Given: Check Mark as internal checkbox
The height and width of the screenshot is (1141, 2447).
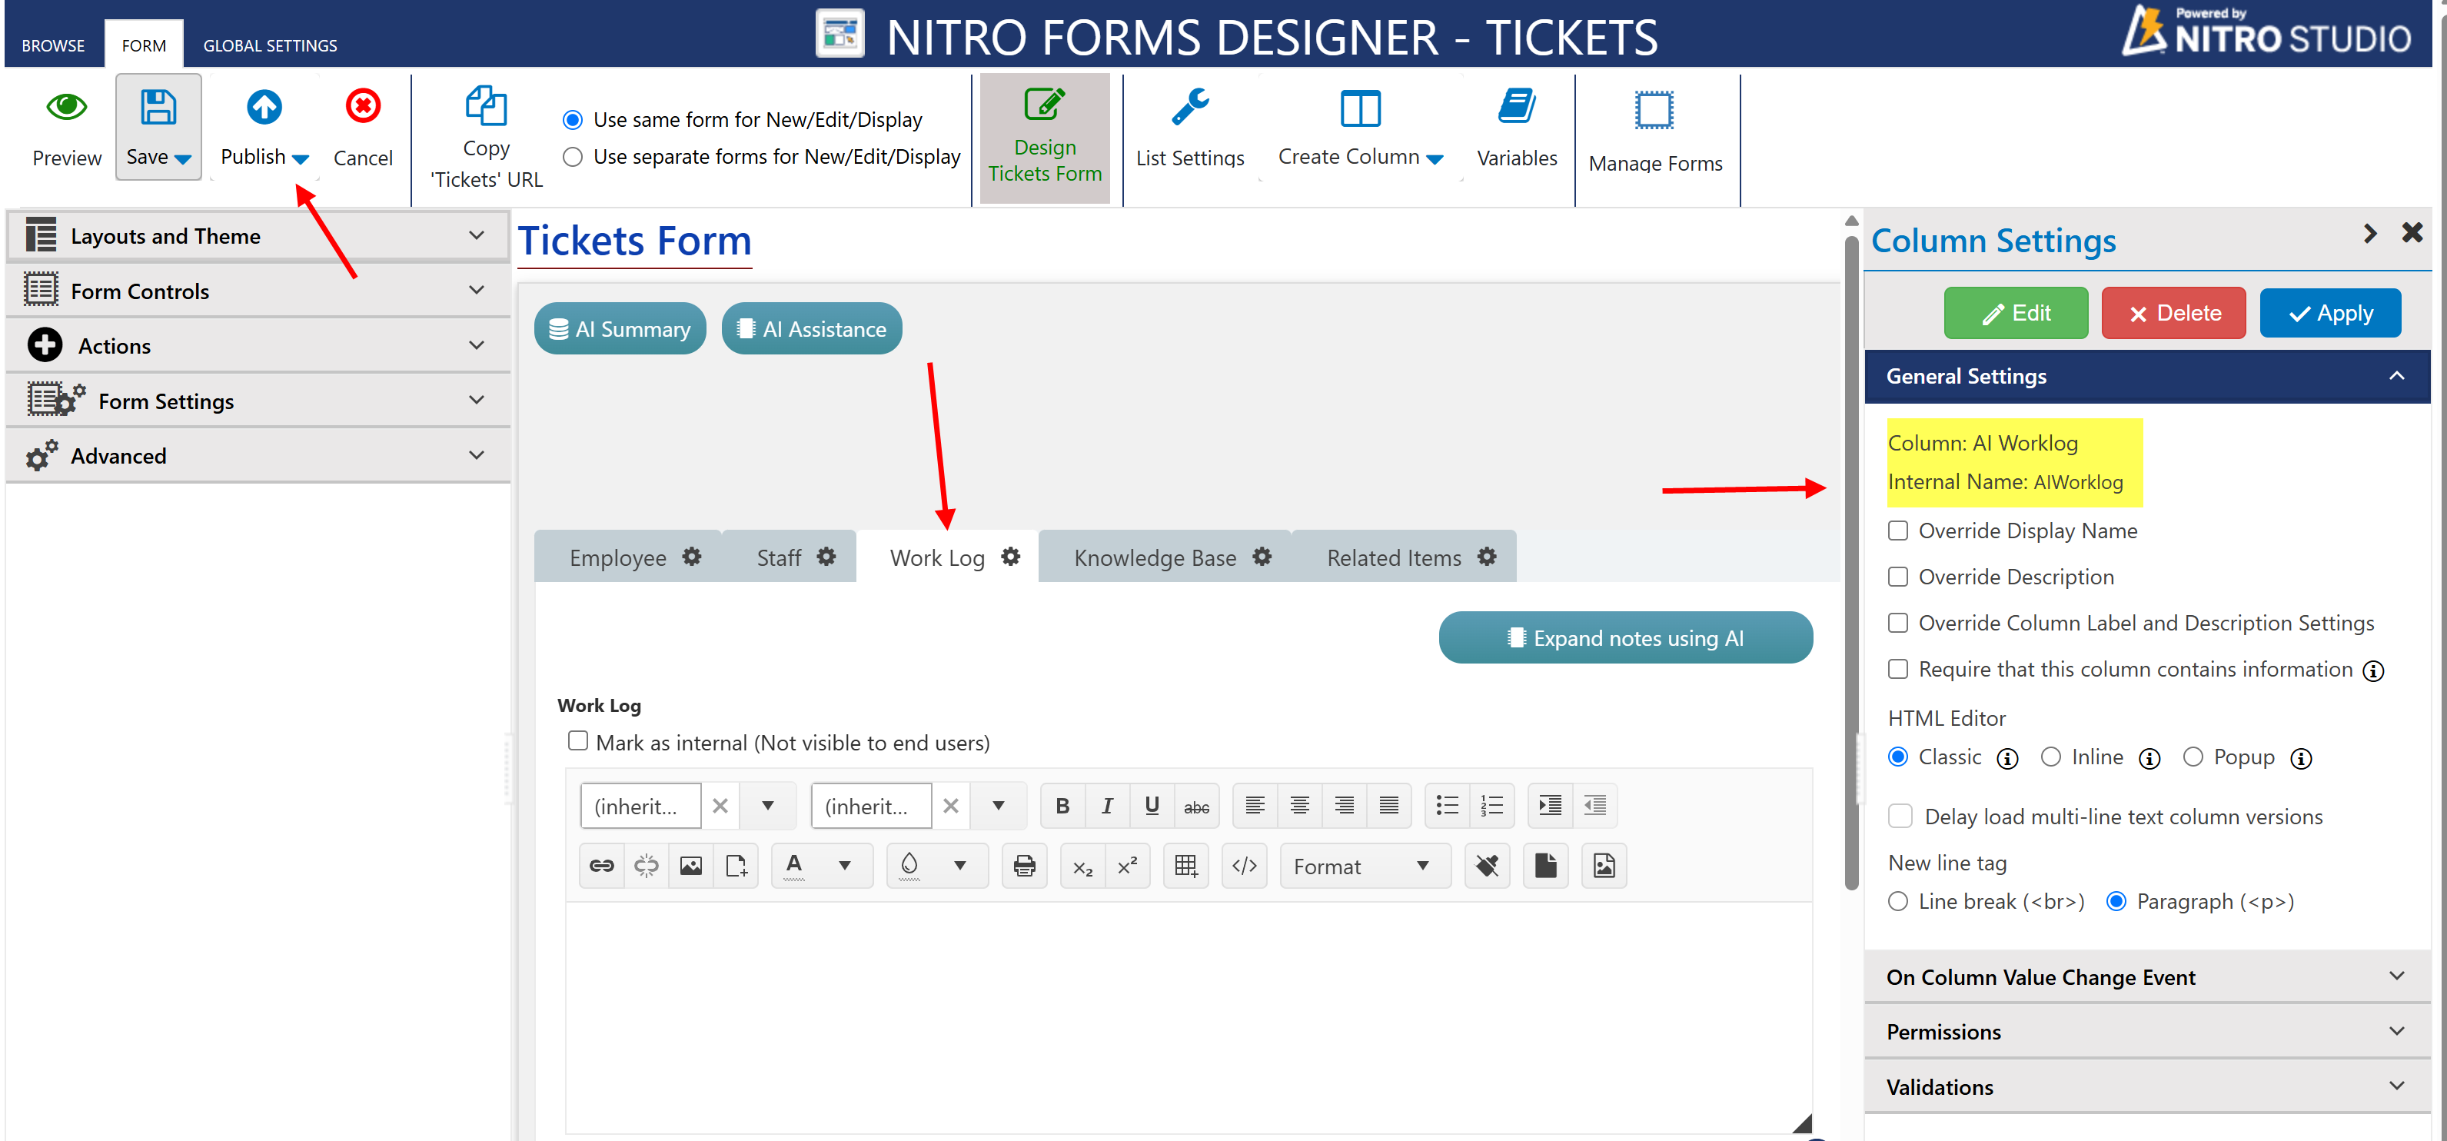Looking at the screenshot, I should tap(577, 740).
